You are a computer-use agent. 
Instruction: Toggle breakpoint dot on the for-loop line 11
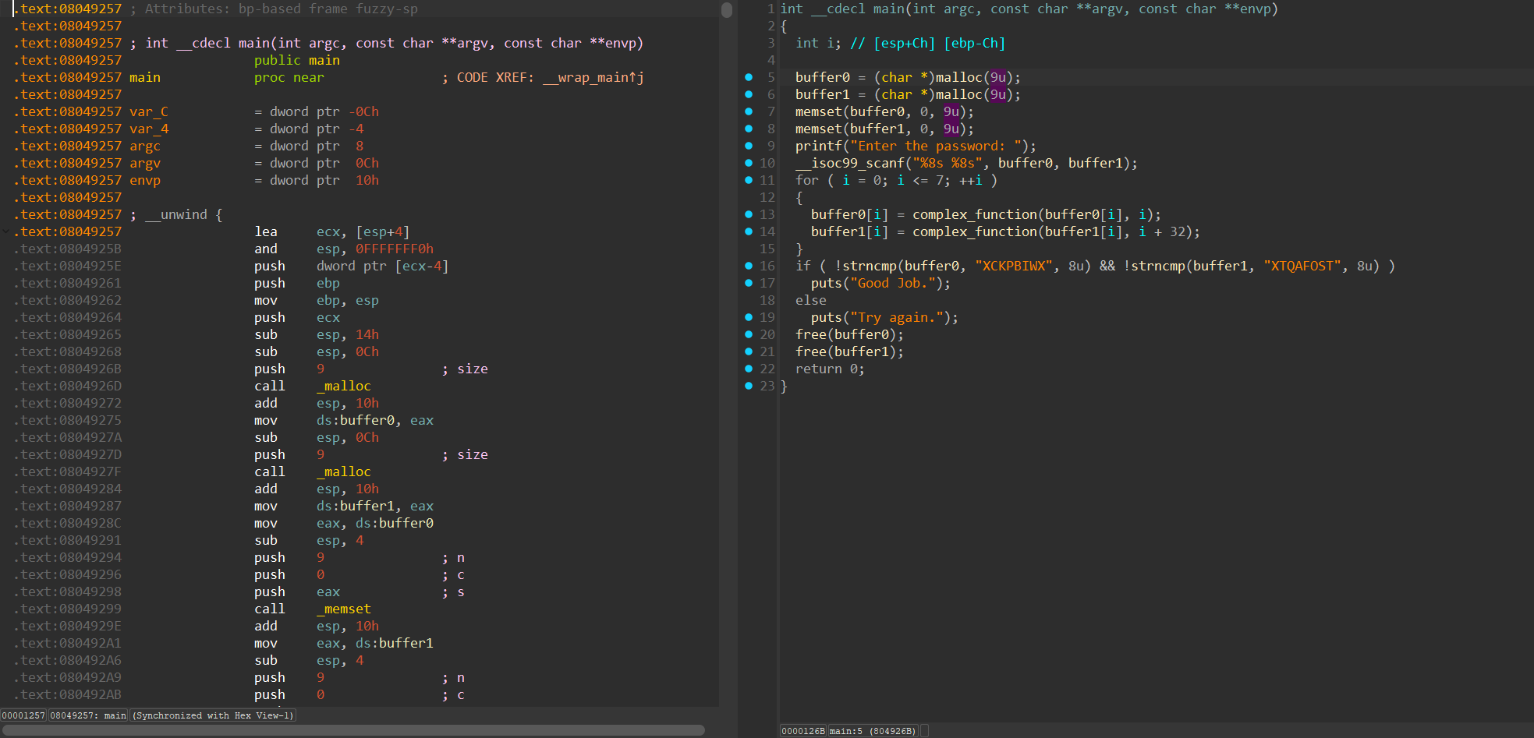749,180
